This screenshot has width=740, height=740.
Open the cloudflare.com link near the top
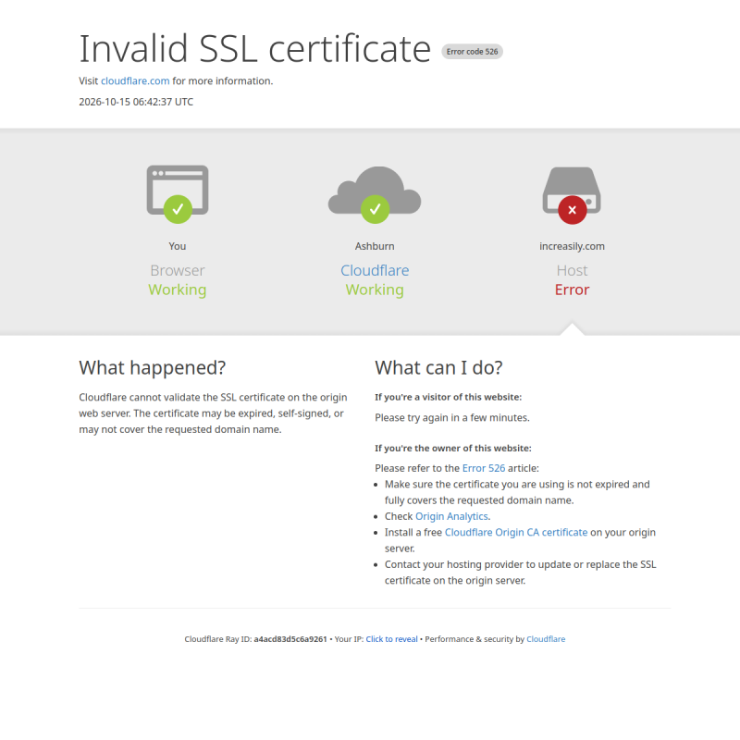(135, 80)
